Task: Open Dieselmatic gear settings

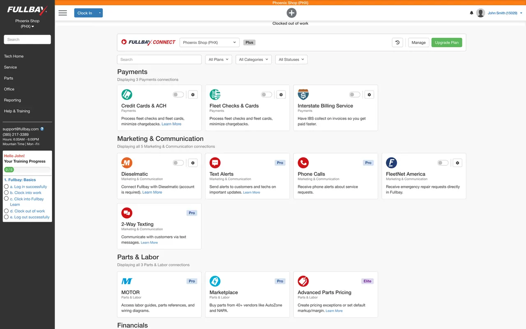Action: [x=193, y=163]
